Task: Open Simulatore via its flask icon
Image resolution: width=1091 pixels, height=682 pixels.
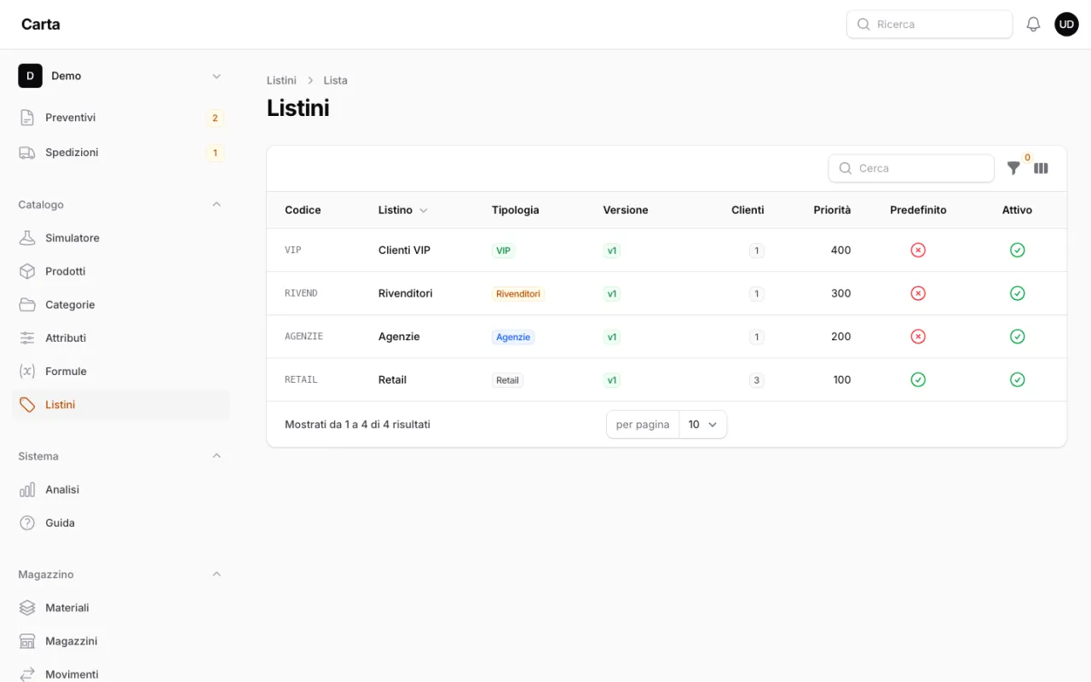Action: [x=27, y=238]
